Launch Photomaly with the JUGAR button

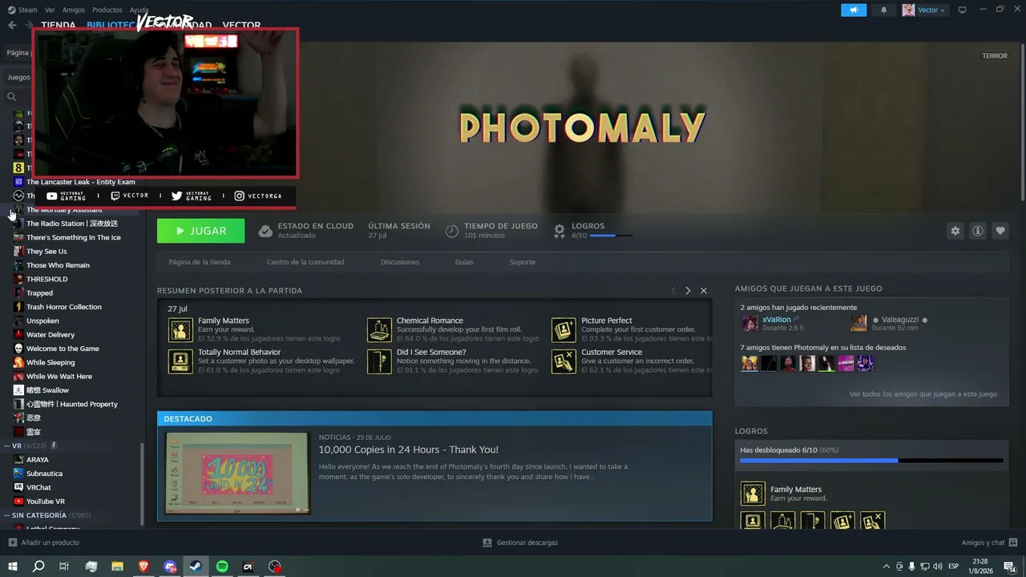[200, 231]
